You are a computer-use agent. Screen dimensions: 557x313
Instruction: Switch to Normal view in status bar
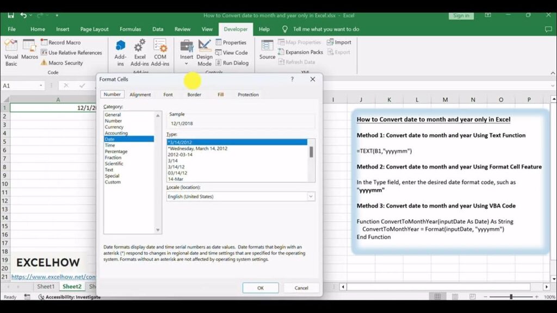[x=438, y=297]
